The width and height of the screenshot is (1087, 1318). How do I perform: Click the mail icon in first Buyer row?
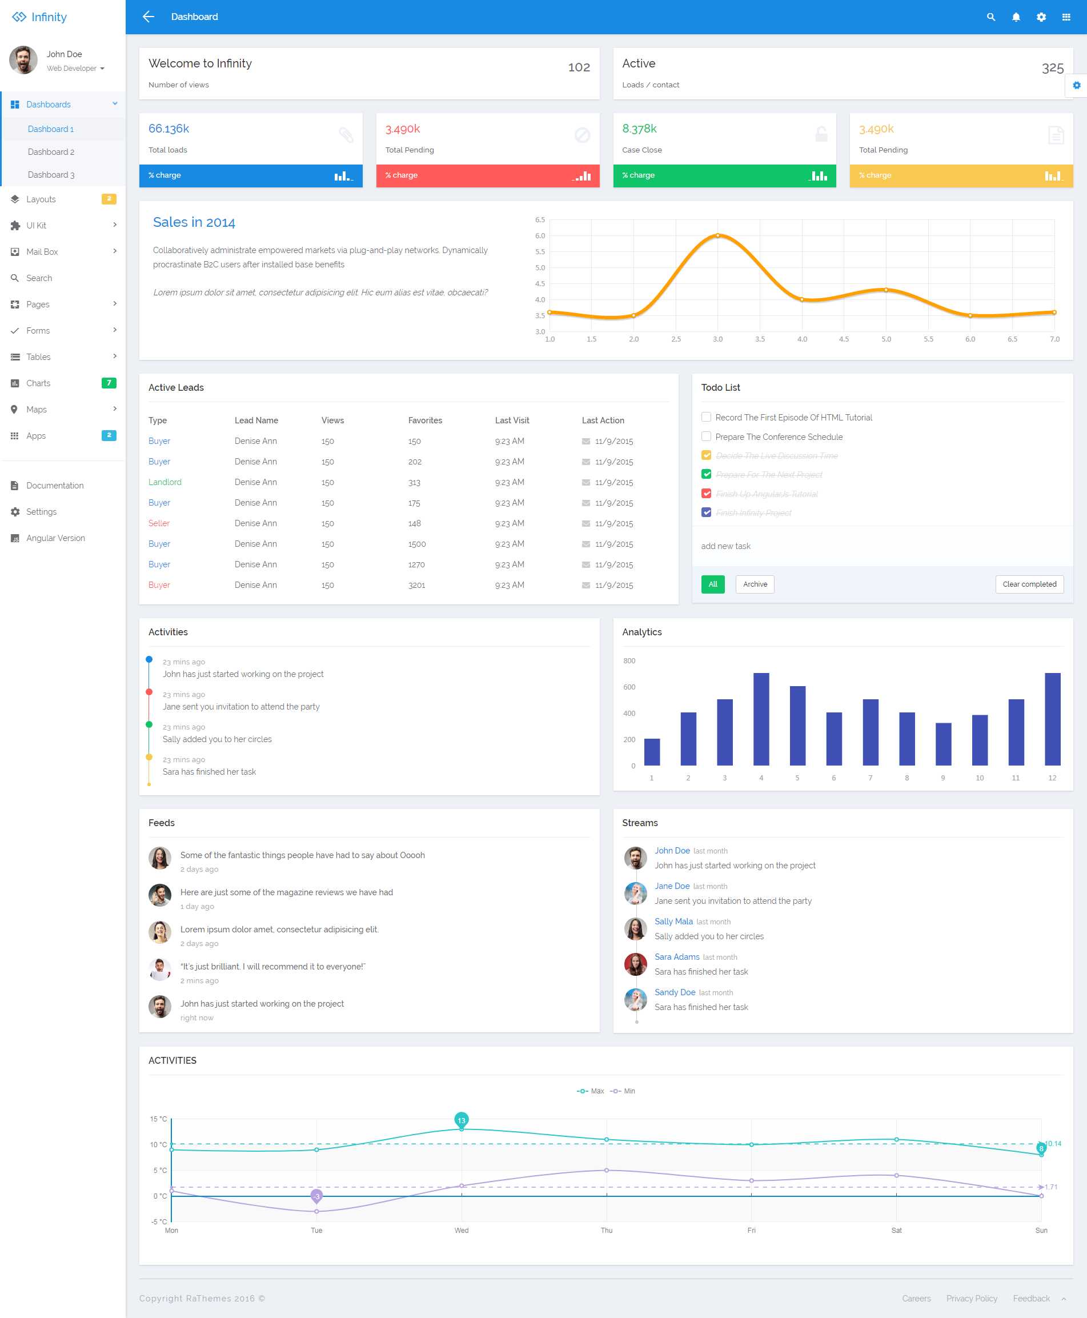pos(585,442)
